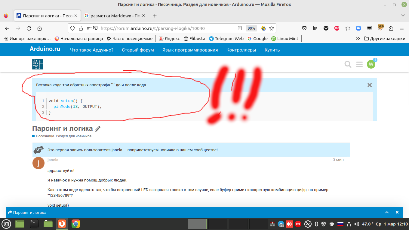Open the Яндекс bookmark
This screenshot has width=409, height=230.
pos(169,38)
